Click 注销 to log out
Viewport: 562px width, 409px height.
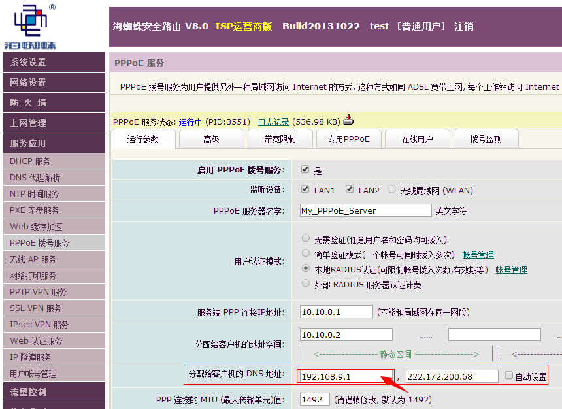point(464,26)
